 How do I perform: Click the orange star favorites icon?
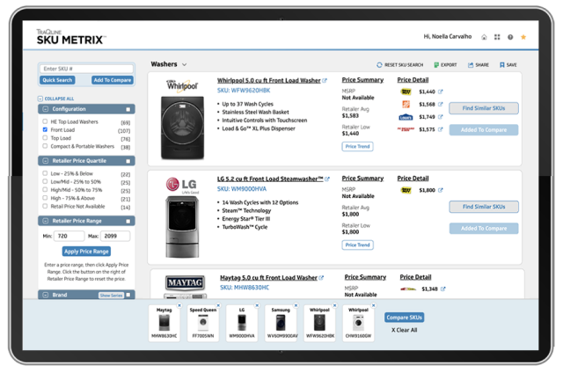pos(523,37)
